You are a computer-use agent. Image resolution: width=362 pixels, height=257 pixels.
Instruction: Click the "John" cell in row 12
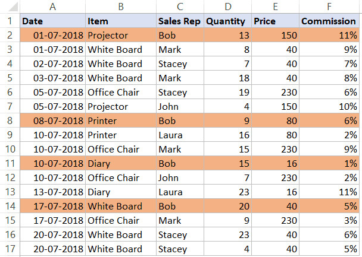click(x=180, y=178)
